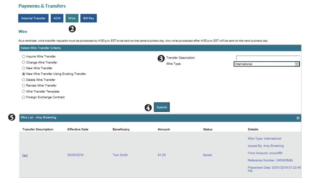
Task: Pick New Wire Transfer Using Existing Transfer
Action: point(23,74)
